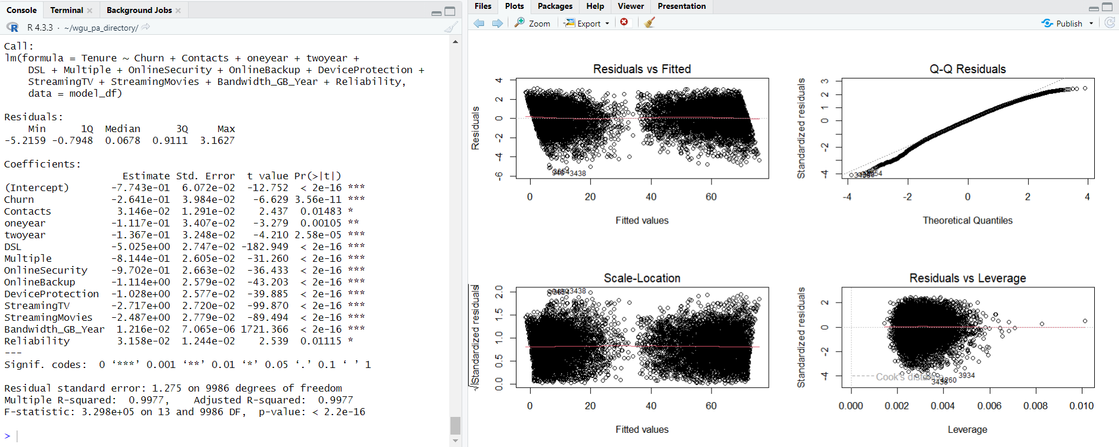The height and width of the screenshot is (447, 1119).
Task: Expand the Publish options arrow
Action: [1091, 23]
